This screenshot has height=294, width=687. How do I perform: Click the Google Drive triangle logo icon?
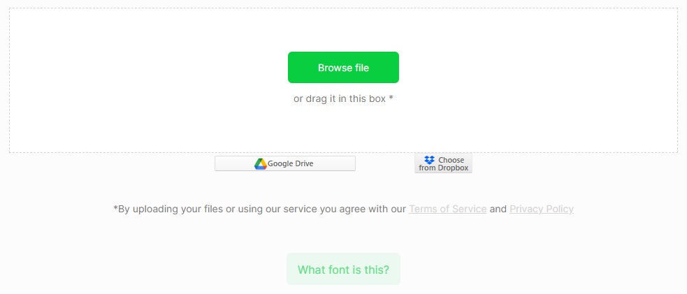tap(260, 164)
